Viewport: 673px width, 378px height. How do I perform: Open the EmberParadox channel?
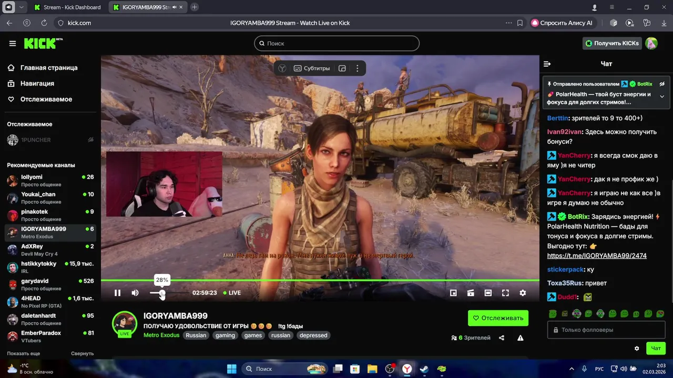click(50, 337)
